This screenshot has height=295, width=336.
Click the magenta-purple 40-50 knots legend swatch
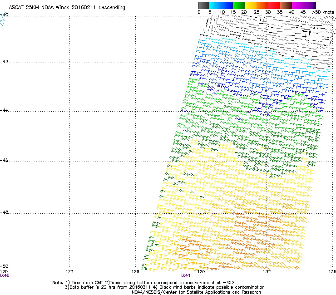pyautogui.click(x=304, y=5)
